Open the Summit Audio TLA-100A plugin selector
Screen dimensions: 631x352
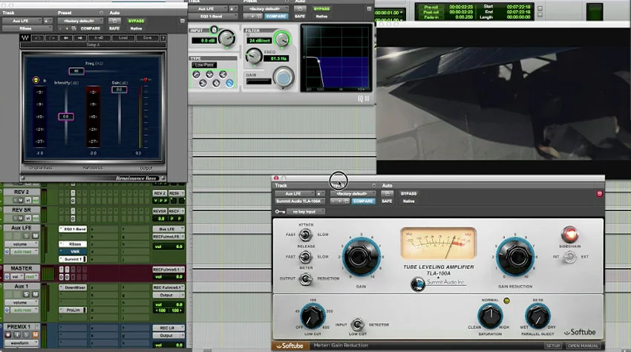[x=300, y=201]
